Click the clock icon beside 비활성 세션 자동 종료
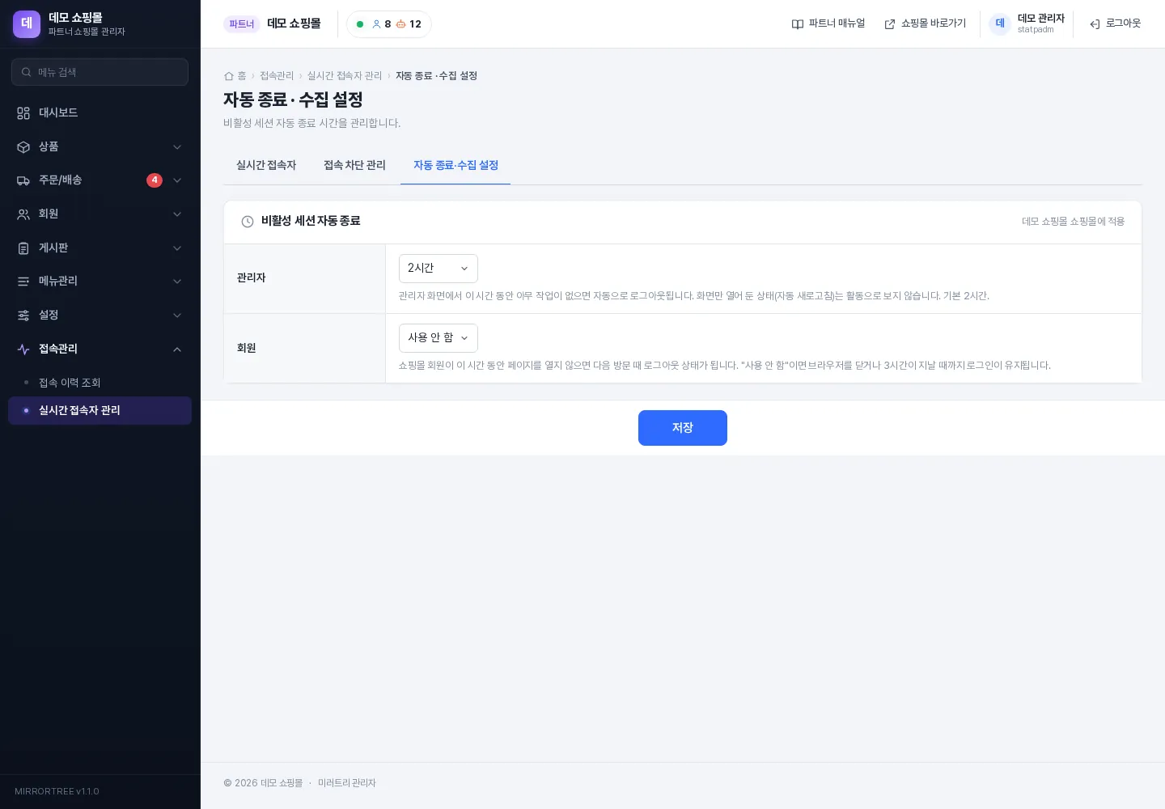The image size is (1165, 809). pyautogui.click(x=248, y=222)
